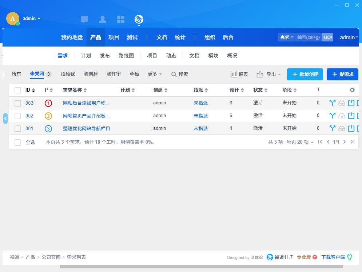The width and height of the screenshot is (362, 272).
Task: Click the table settings gear icon
Action: click(352, 90)
